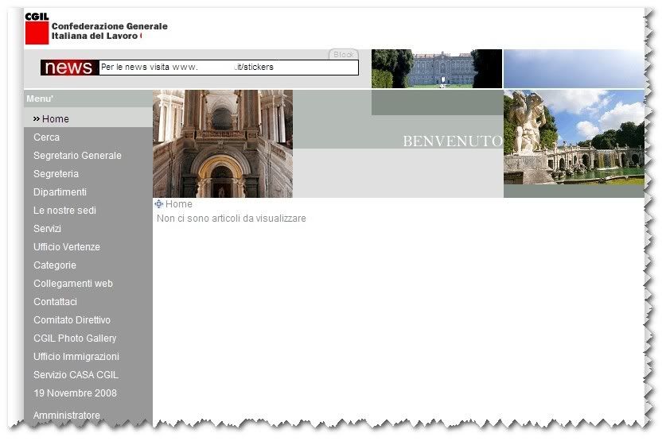Click the red CGIL logo square

tap(37, 33)
